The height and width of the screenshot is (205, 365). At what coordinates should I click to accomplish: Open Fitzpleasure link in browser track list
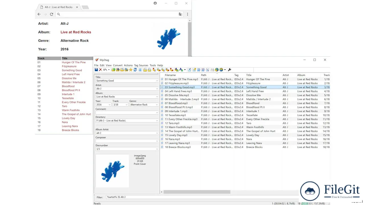69,66
